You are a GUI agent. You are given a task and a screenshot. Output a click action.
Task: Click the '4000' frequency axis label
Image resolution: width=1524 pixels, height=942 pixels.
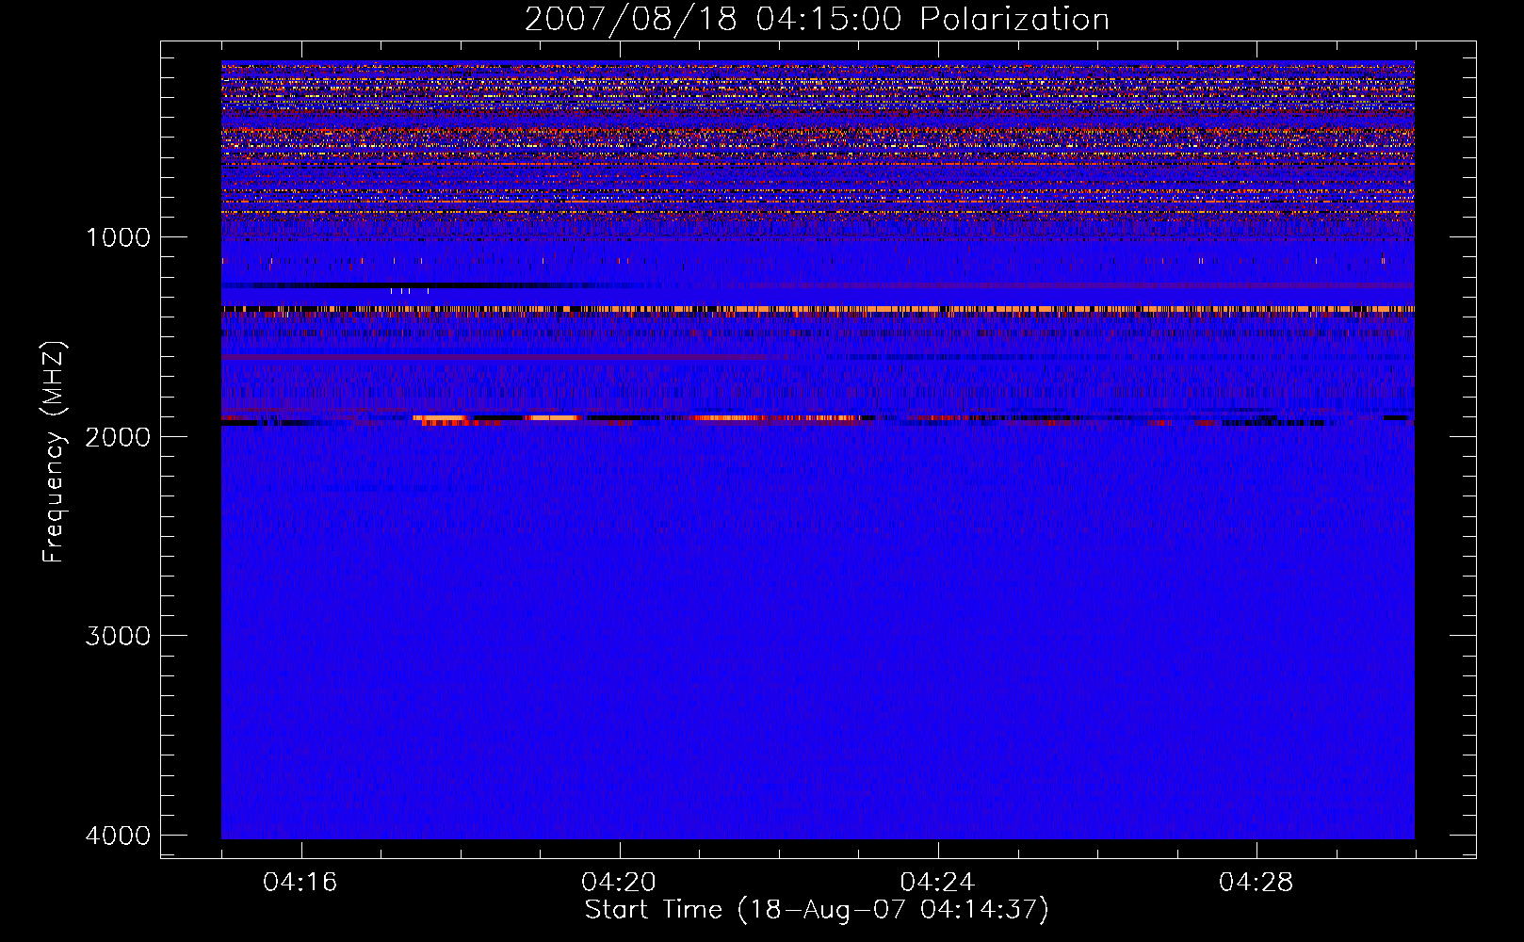(x=118, y=836)
